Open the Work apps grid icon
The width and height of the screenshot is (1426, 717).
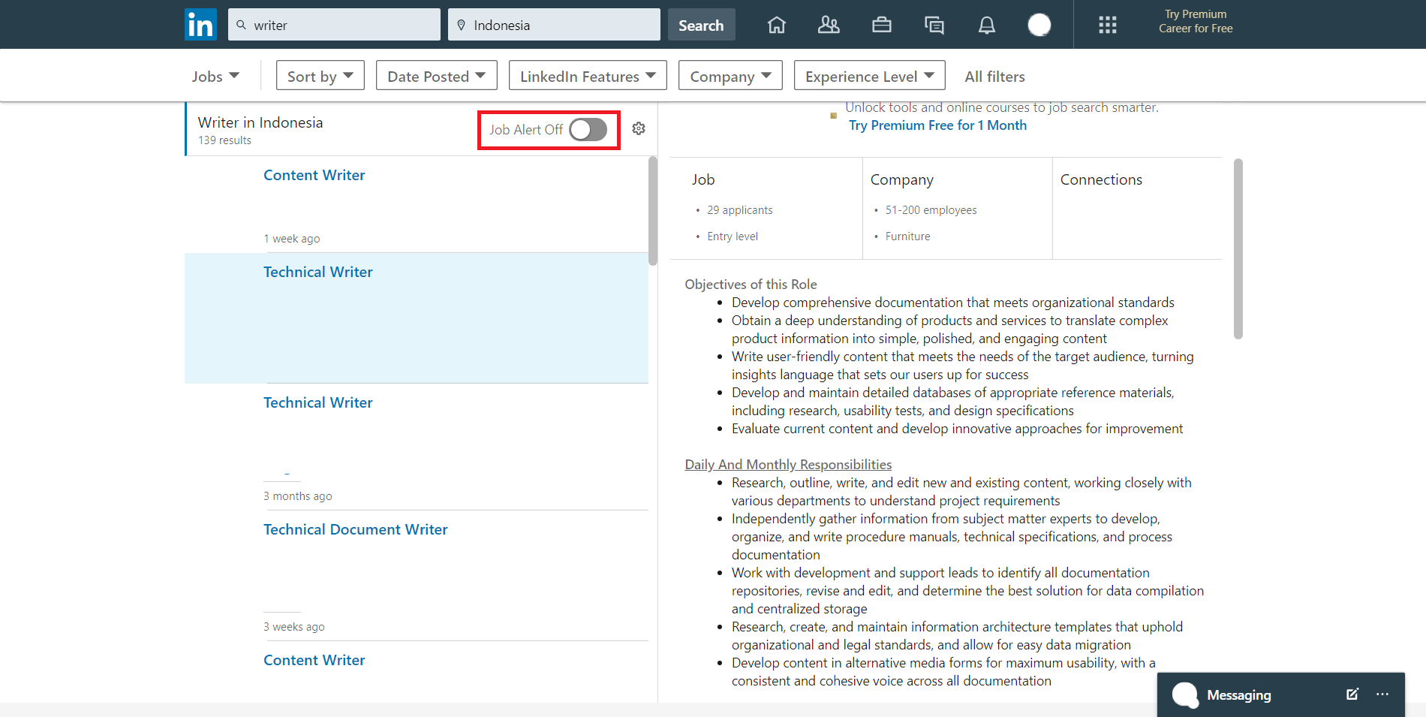(x=1107, y=25)
